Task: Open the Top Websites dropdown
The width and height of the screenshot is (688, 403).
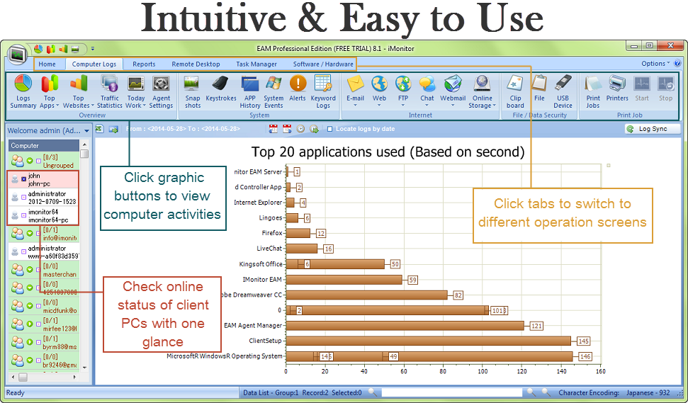Action: (x=93, y=106)
